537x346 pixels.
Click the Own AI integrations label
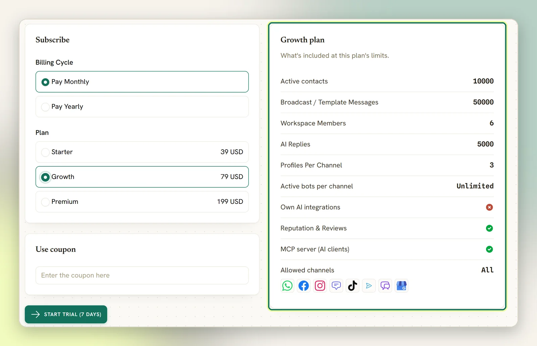click(x=310, y=207)
